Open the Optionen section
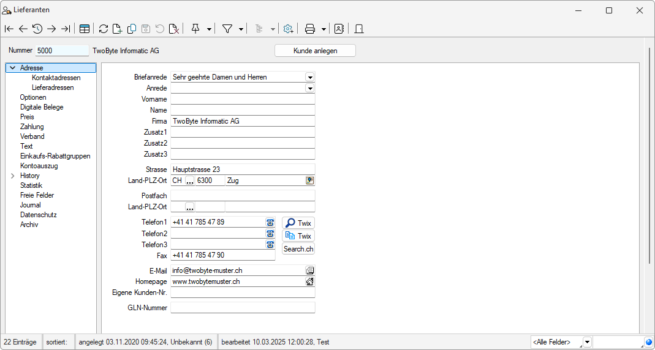The height and width of the screenshot is (350, 655). (33, 97)
